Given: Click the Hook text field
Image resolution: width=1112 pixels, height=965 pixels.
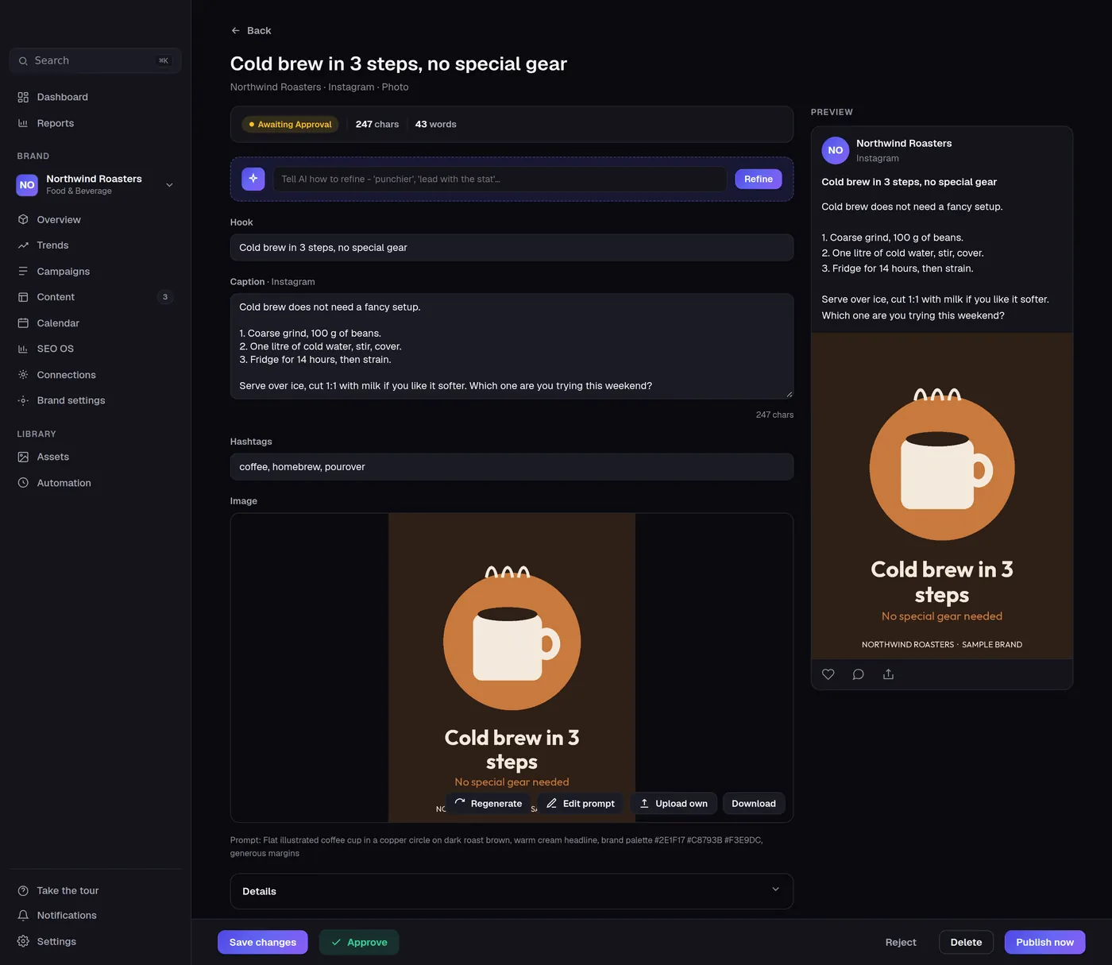Looking at the screenshot, I should click(512, 247).
